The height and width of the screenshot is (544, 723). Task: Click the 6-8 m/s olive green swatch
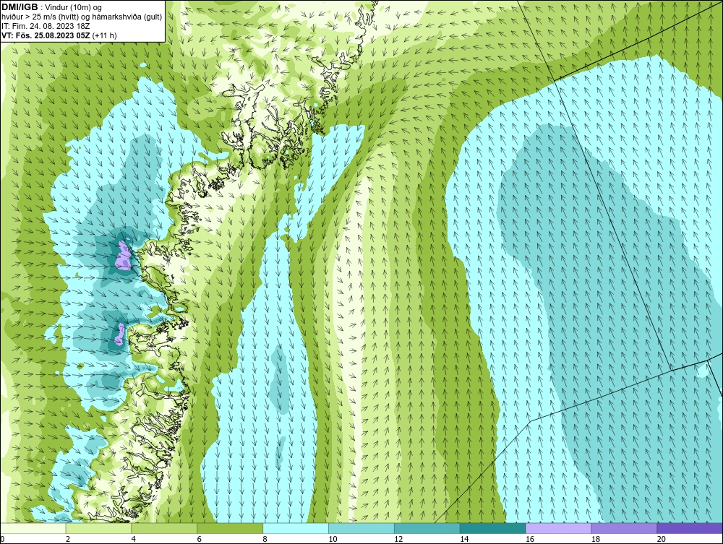230,528
